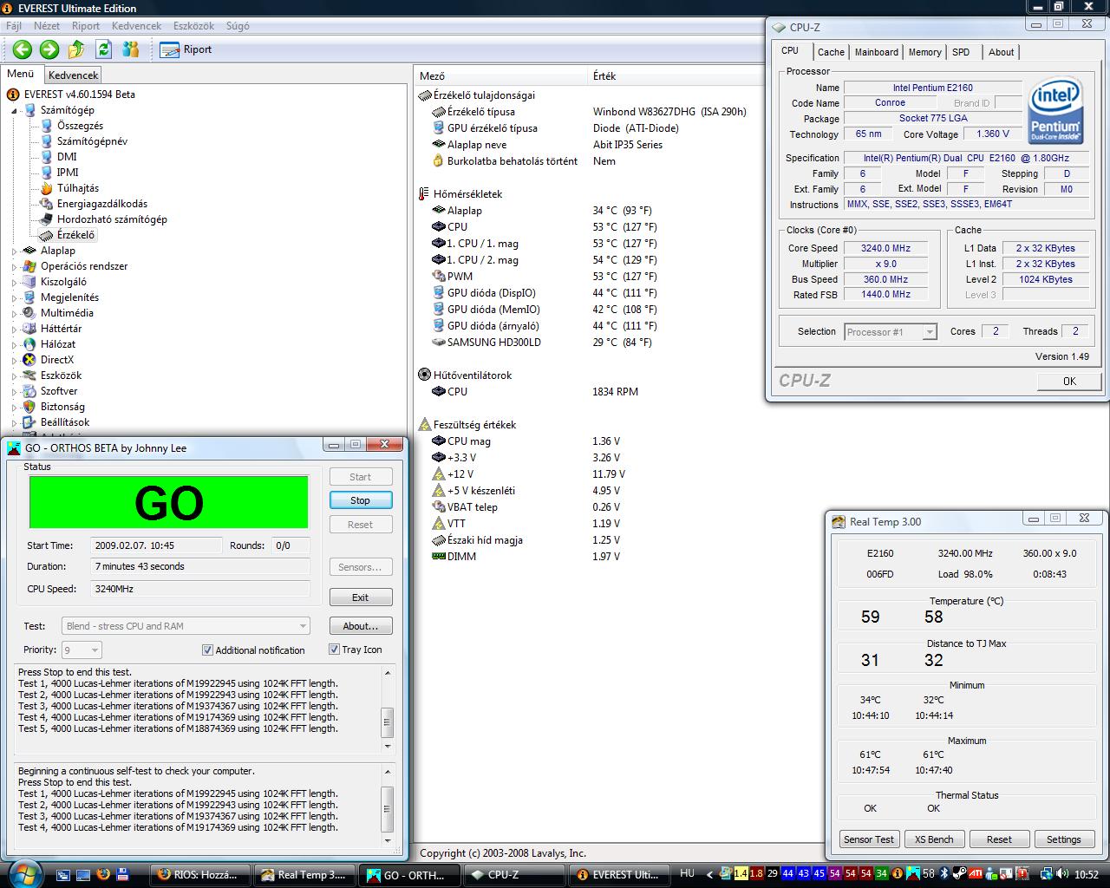Expand the Multimédia tree node

coord(14,313)
